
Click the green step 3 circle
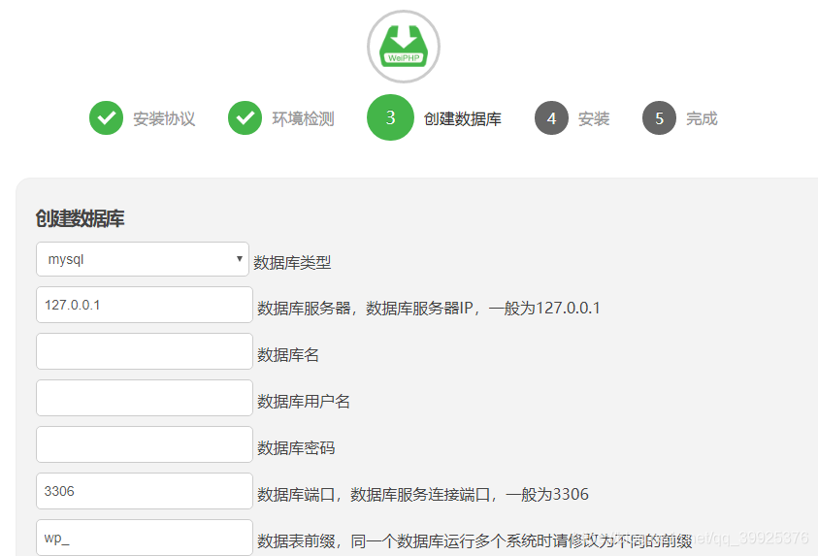click(390, 117)
